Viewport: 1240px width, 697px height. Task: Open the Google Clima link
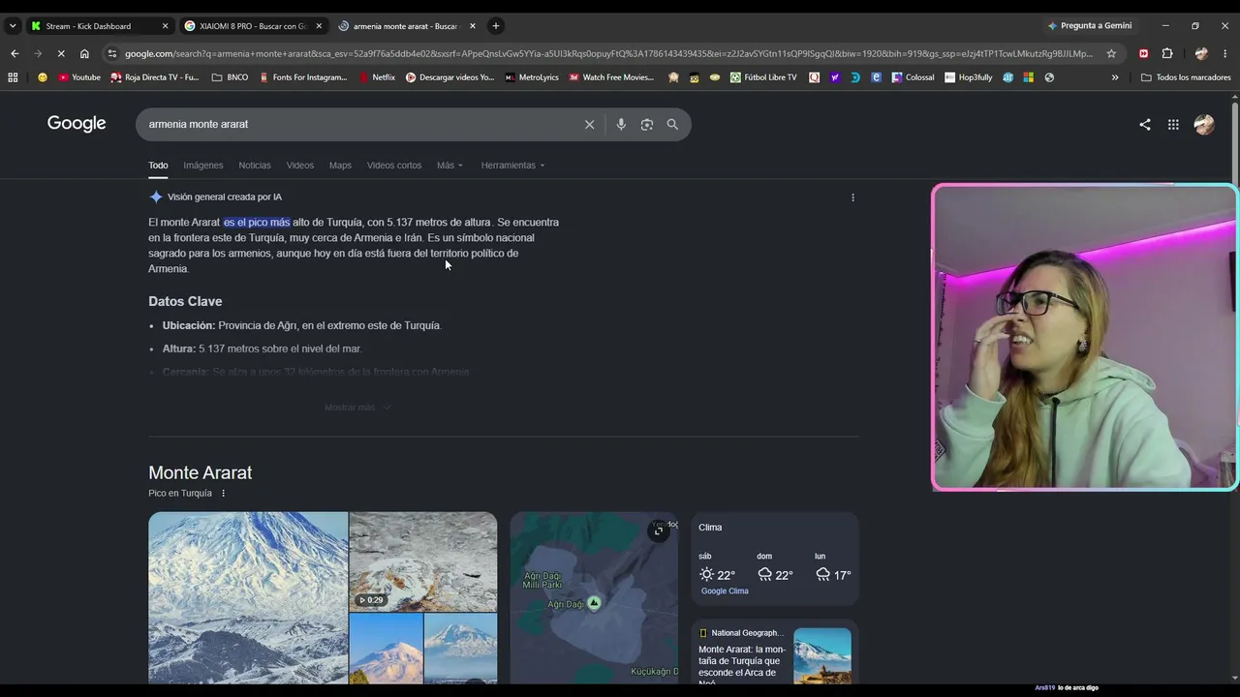(x=725, y=591)
